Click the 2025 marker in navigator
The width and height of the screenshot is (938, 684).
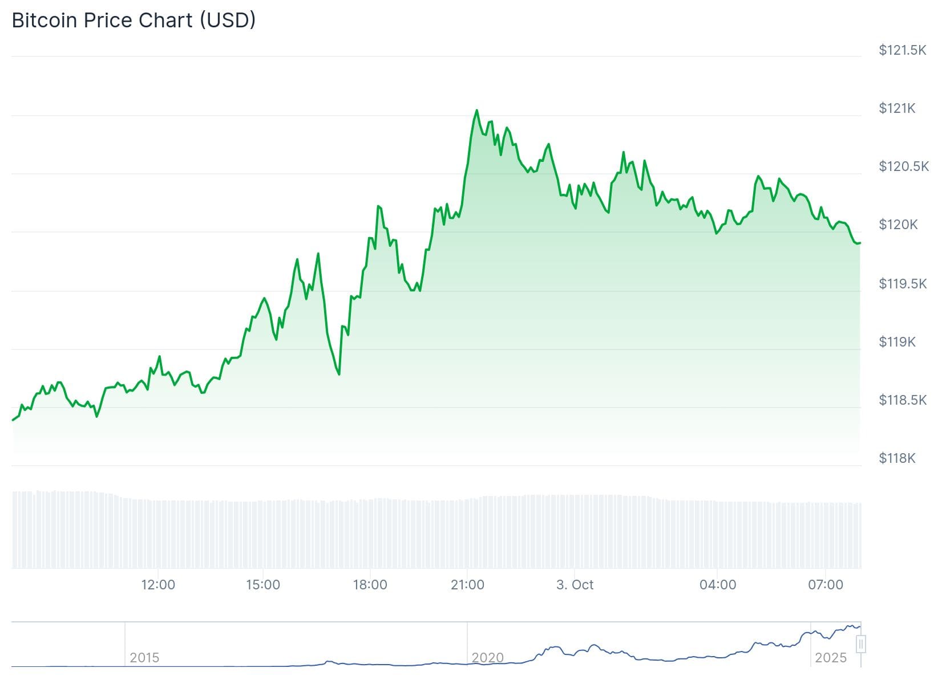click(x=831, y=657)
